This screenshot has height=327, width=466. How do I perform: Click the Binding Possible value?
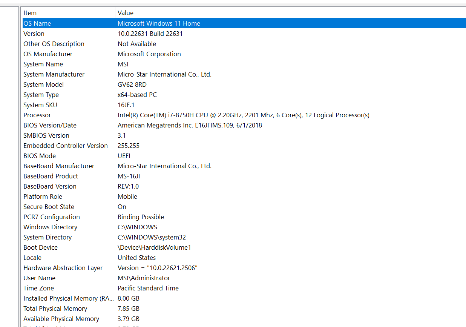[141, 217]
